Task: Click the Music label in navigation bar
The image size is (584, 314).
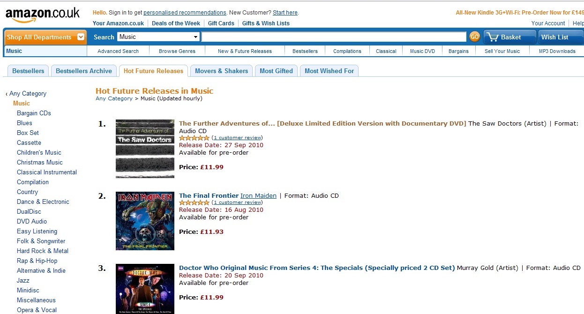Action: (14, 51)
